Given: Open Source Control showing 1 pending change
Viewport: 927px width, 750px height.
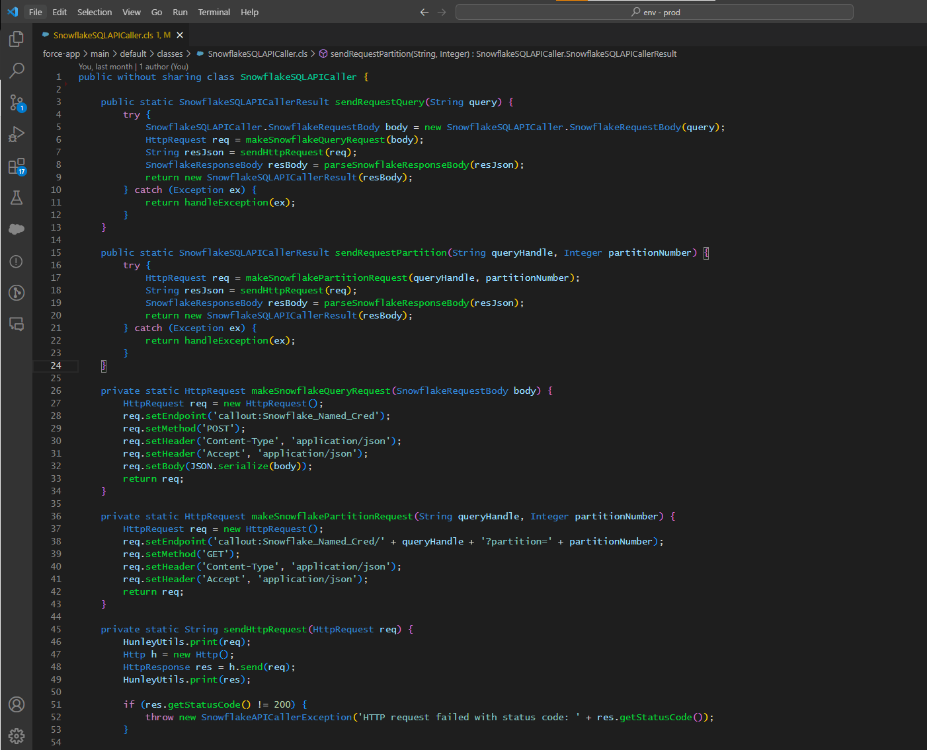Looking at the screenshot, I should 16,103.
